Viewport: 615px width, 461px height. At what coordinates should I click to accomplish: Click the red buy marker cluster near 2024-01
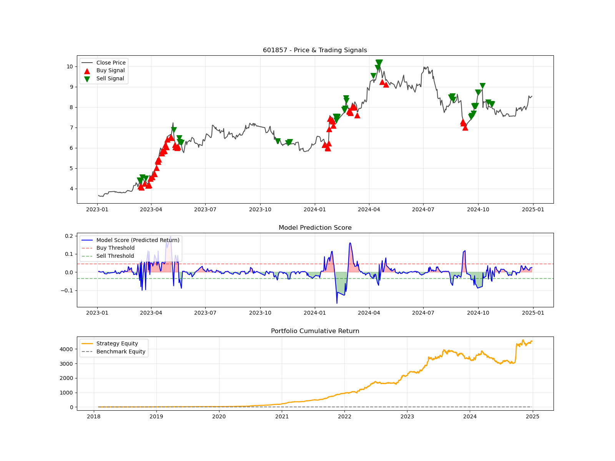pos(327,146)
